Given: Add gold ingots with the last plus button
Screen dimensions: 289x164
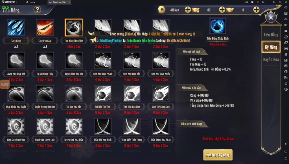Looking at the screenshot, I should [x=256, y=10].
